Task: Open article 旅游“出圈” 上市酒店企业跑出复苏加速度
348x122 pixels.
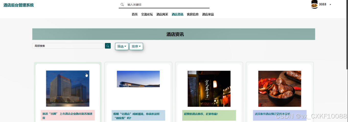Action: 68,116
